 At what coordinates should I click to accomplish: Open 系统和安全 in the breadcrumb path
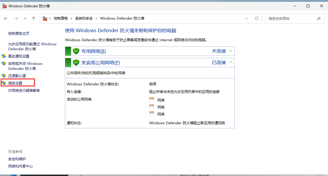tap(84, 18)
